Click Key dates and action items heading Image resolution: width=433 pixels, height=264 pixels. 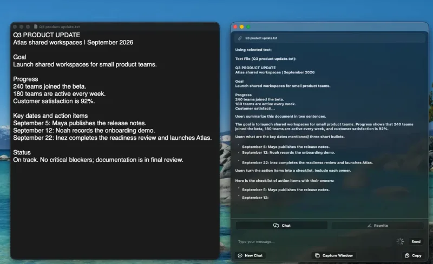coord(50,116)
